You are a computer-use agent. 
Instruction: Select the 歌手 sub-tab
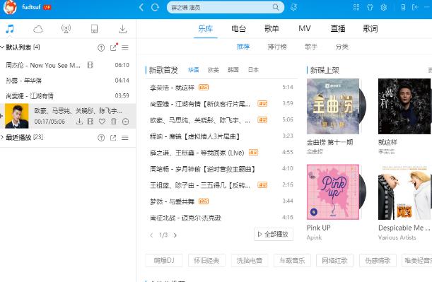tap(311, 47)
